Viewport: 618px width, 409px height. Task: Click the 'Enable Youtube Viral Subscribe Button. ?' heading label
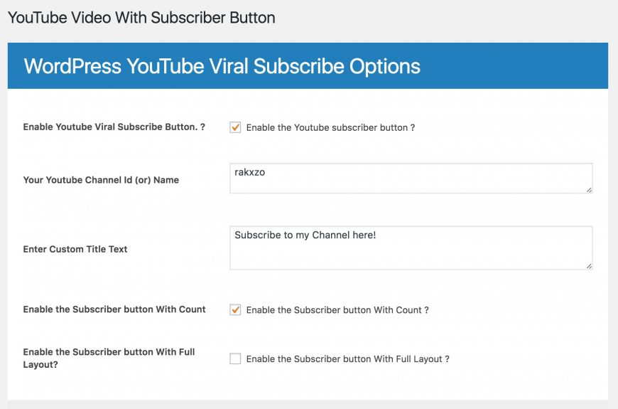click(114, 127)
